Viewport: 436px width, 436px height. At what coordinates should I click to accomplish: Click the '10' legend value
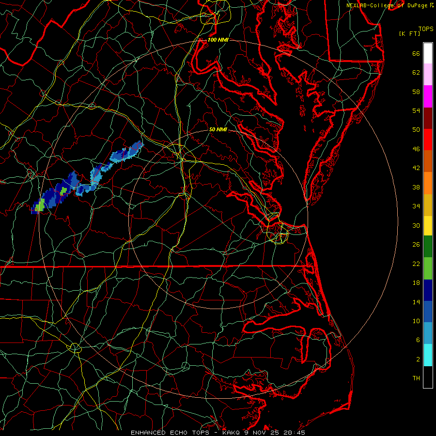tap(416, 321)
